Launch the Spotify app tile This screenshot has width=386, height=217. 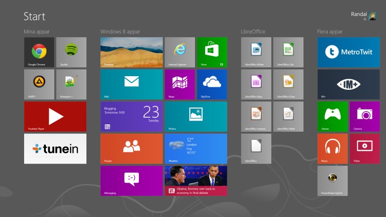pos(71,52)
